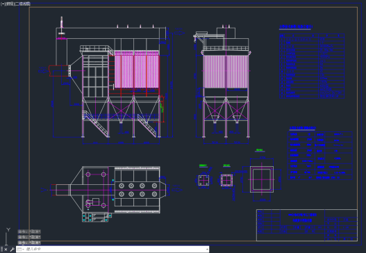366x253 pixels.
Task: Open the 二维线框 visual style menu
Action: coord(23,3)
